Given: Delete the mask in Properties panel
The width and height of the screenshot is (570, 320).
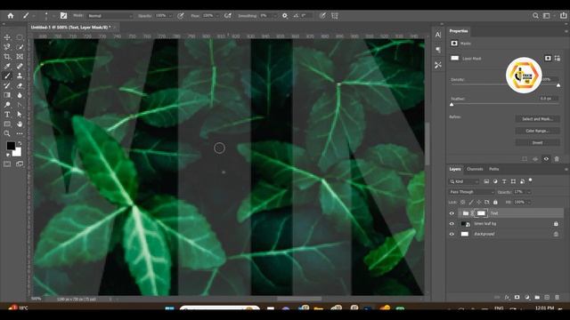Looking at the screenshot, I should tap(557, 159).
